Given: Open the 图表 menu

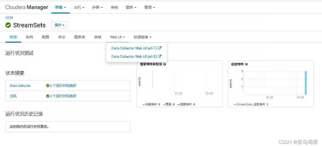Looking at the screenshot, I should [x=131, y=7].
